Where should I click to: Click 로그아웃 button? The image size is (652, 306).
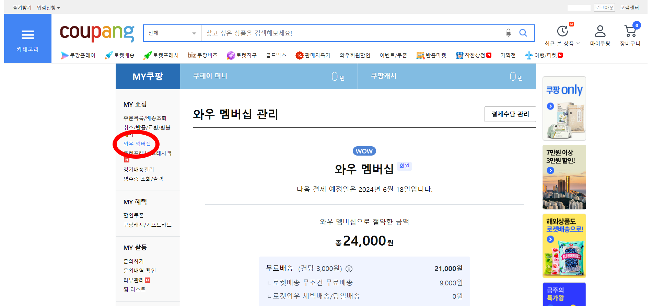604,8
